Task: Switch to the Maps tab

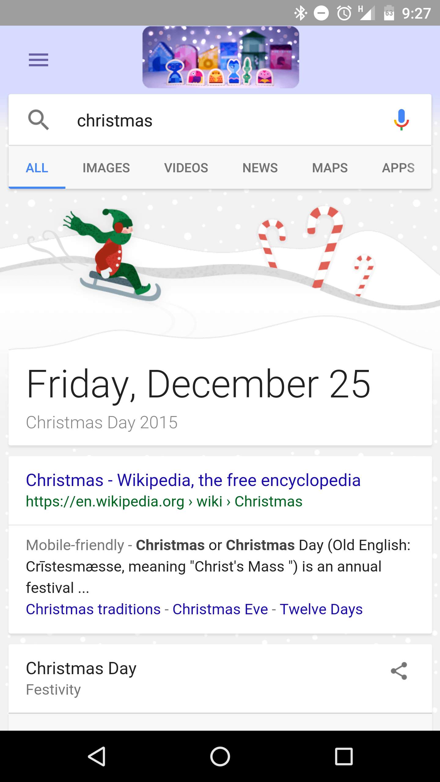Action: (x=330, y=168)
